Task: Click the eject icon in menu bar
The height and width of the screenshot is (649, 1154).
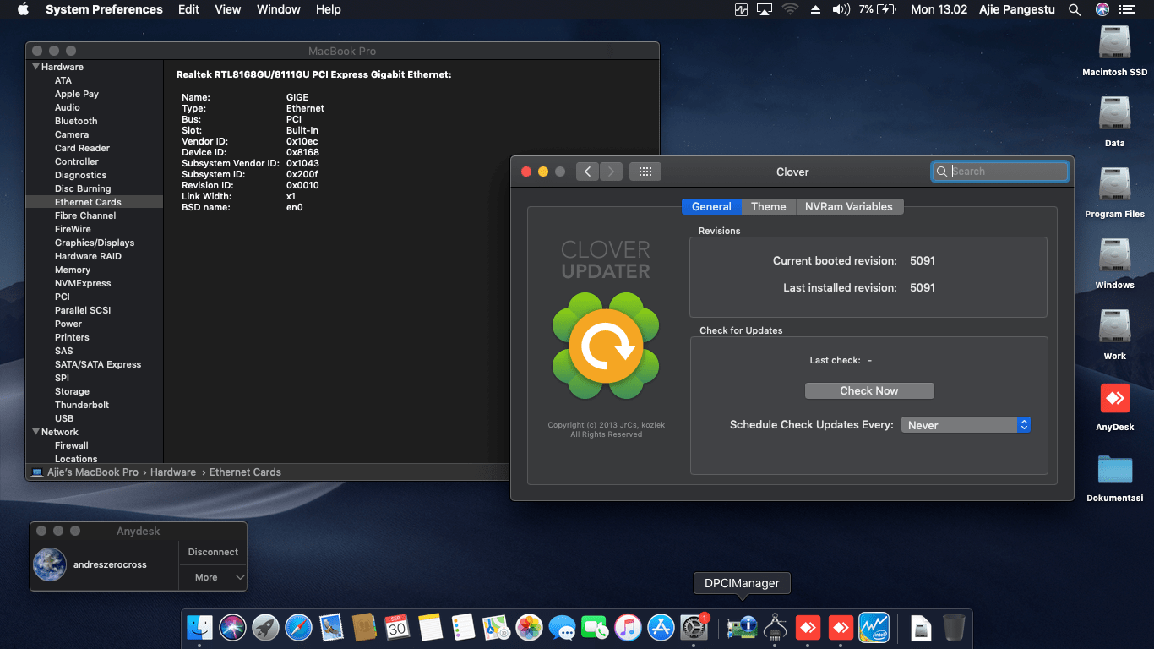Action: tap(815, 9)
